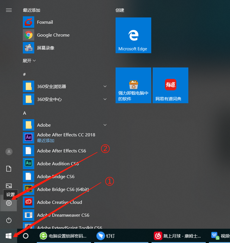Open the Pictures icon in the Start sidebar
The width and height of the screenshot is (230, 243).
pos(9,186)
